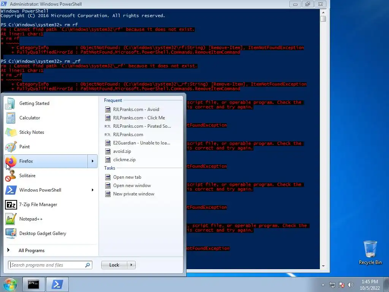Viewport: 389px width, 292px height.
Task: Minimize the PowerShell window
Action: pyautogui.click(x=295, y=4)
